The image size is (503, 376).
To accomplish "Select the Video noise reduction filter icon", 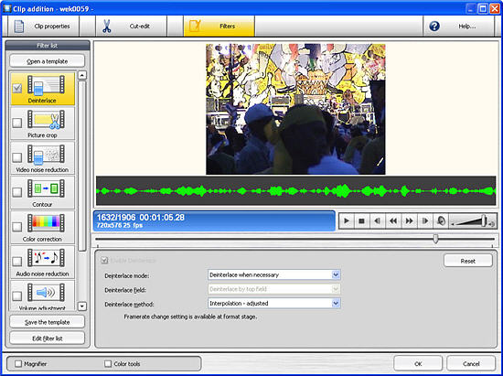I will click(46, 154).
